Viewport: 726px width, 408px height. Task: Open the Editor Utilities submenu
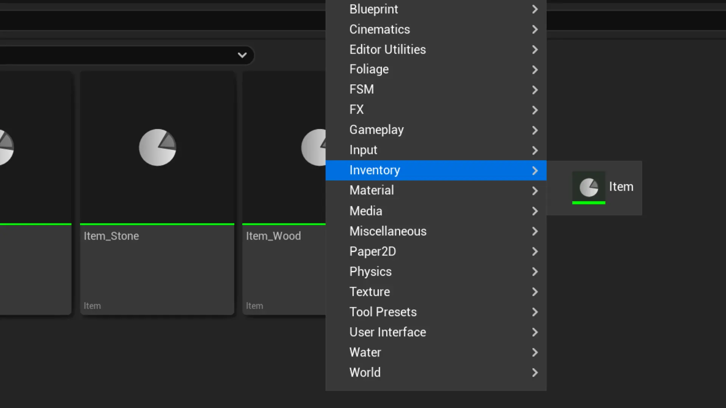click(x=436, y=49)
